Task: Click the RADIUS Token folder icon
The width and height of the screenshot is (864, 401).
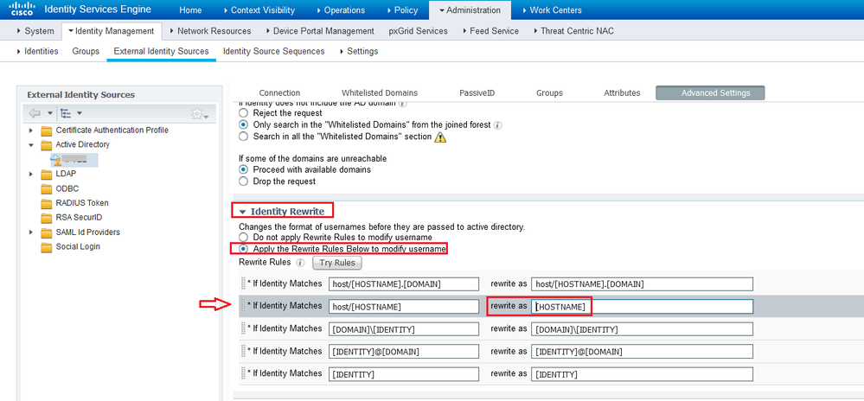Action: 47,203
